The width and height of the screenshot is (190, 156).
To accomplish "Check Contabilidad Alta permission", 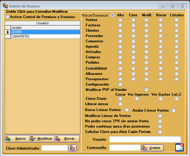I will 120,68.
